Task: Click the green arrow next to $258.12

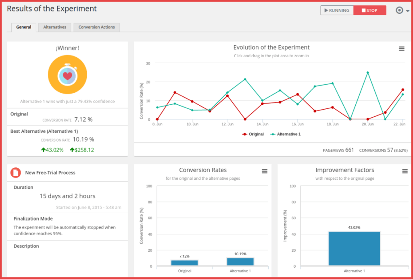Action: coord(72,150)
